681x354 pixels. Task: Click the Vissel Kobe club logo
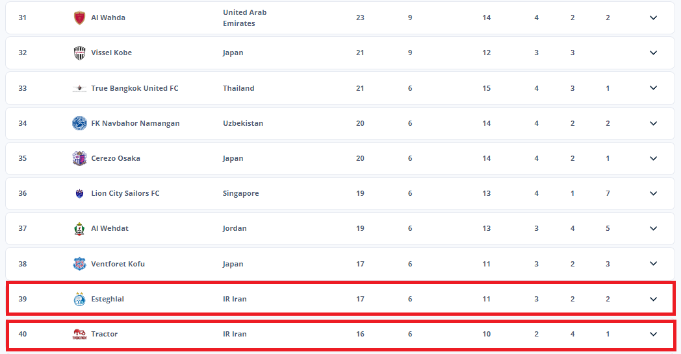pyautogui.click(x=79, y=53)
